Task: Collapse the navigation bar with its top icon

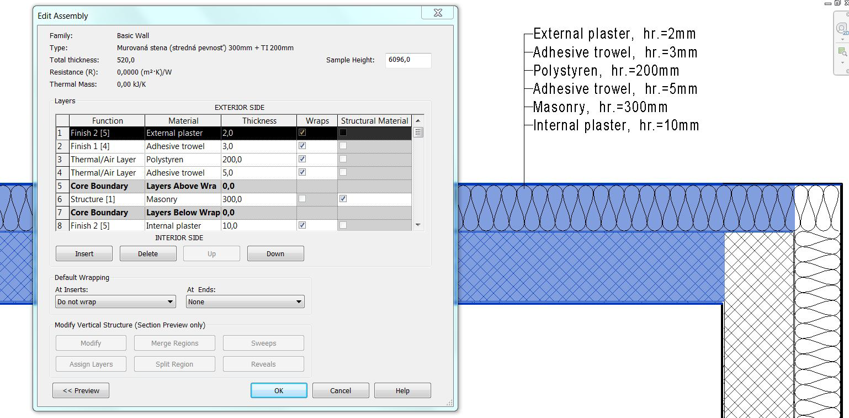Action: (x=847, y=14)
